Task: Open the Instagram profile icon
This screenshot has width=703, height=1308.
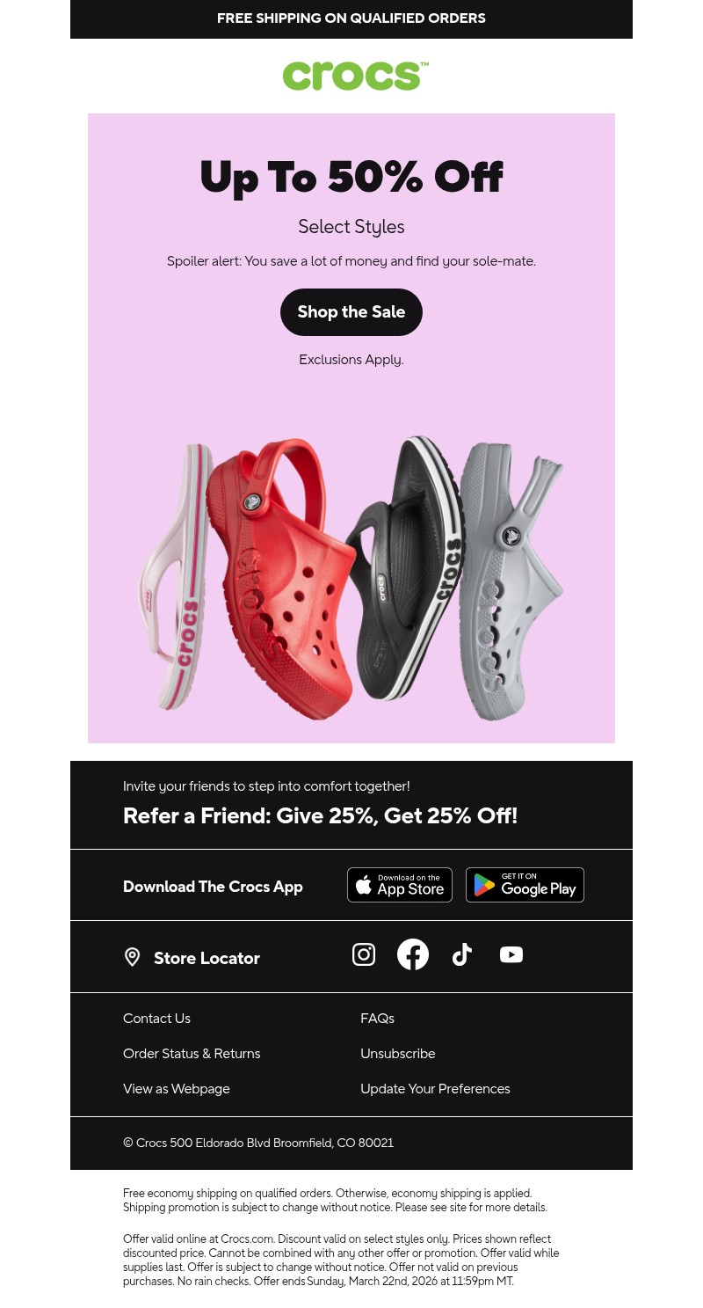Action: pyautogui.click(x=364, y=954)
